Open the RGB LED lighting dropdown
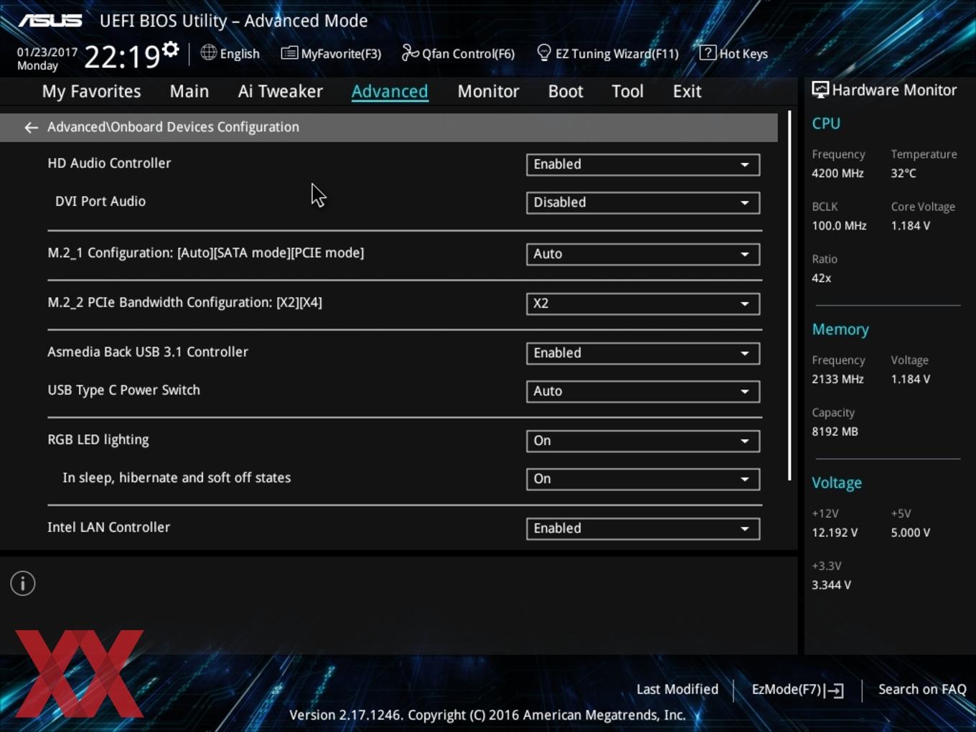 point(643,441)
